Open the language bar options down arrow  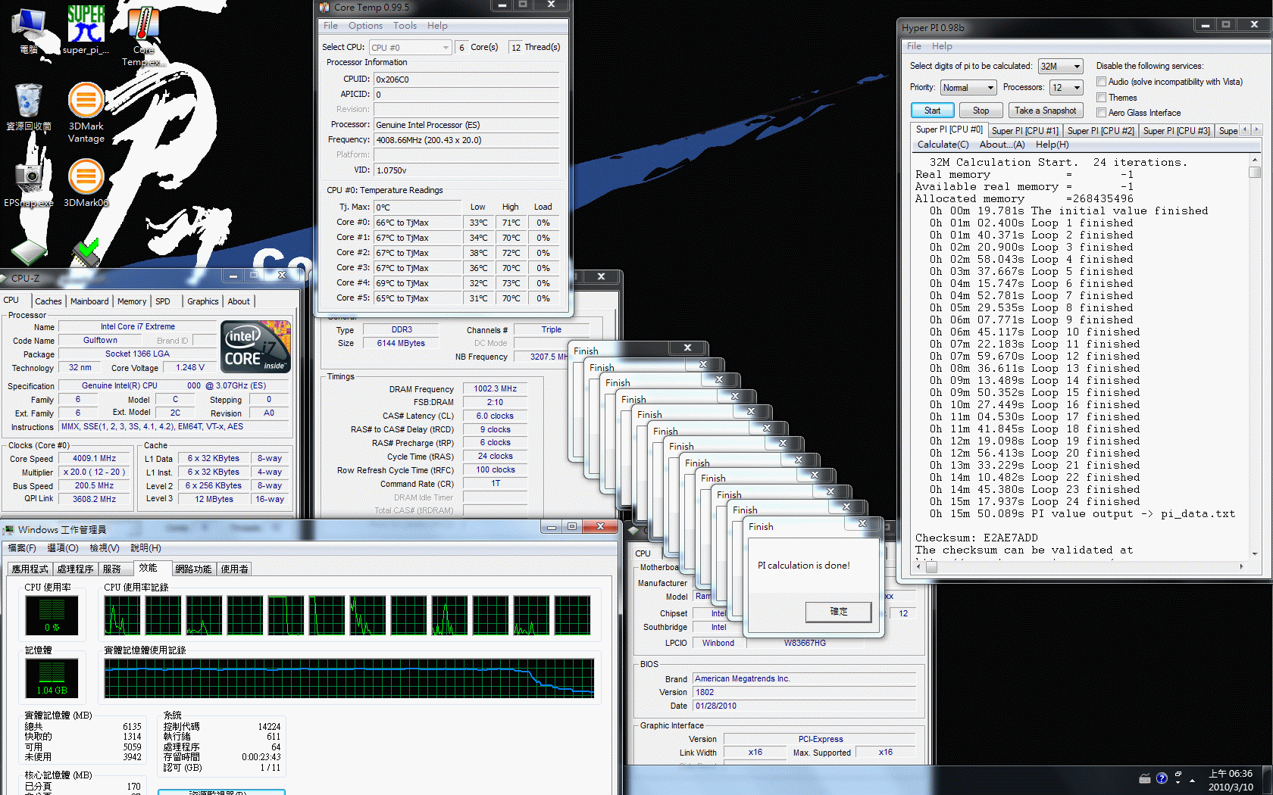[1178, 783]
